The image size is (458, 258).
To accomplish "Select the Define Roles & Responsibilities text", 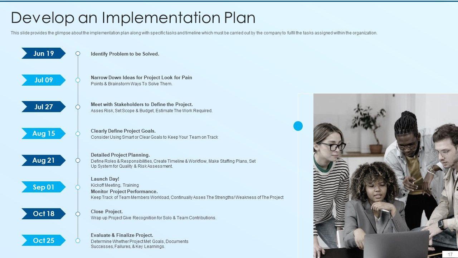I will pos(173,164).
